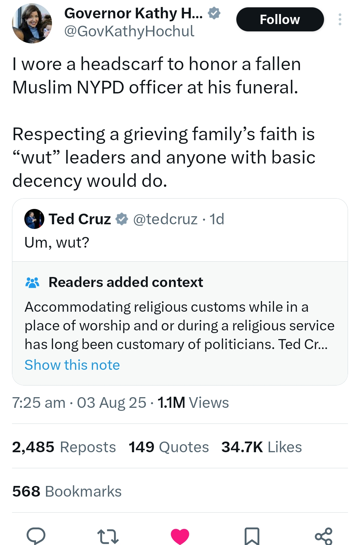Open the three-dot more options menu

tap(340, 19)
